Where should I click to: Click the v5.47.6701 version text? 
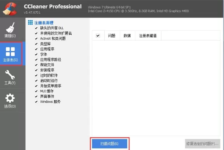32,12
